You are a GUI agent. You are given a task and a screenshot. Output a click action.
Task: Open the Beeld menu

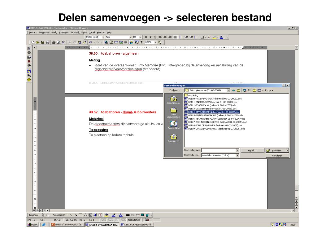pos(54,32)
